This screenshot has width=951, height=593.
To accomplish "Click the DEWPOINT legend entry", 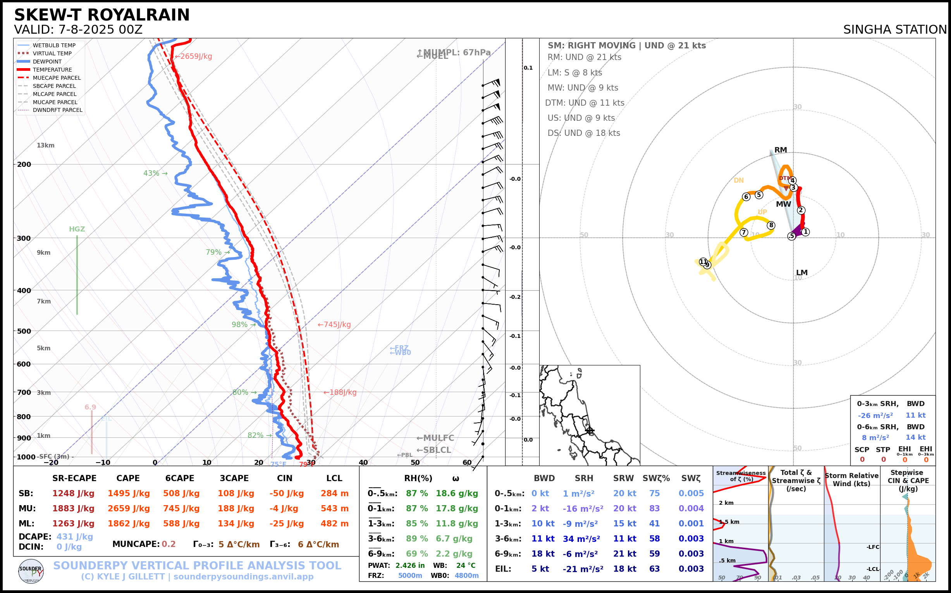I will click(x=47, y=62).
